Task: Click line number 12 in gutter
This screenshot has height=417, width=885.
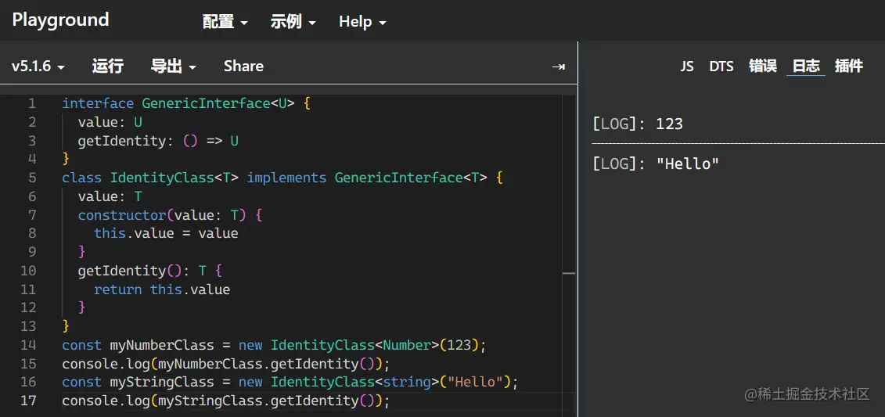Action: pyautogui.click(x=28, y=307)
